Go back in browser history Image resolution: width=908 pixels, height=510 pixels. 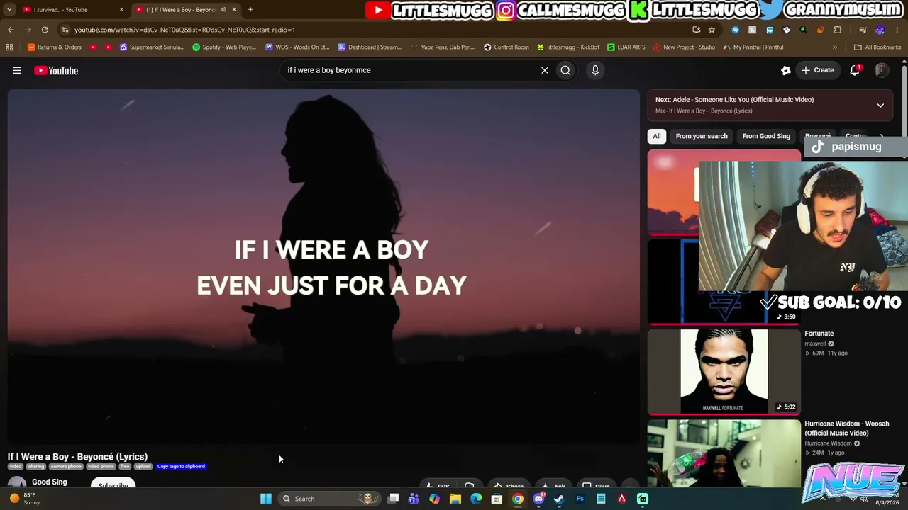click(11, 30)
